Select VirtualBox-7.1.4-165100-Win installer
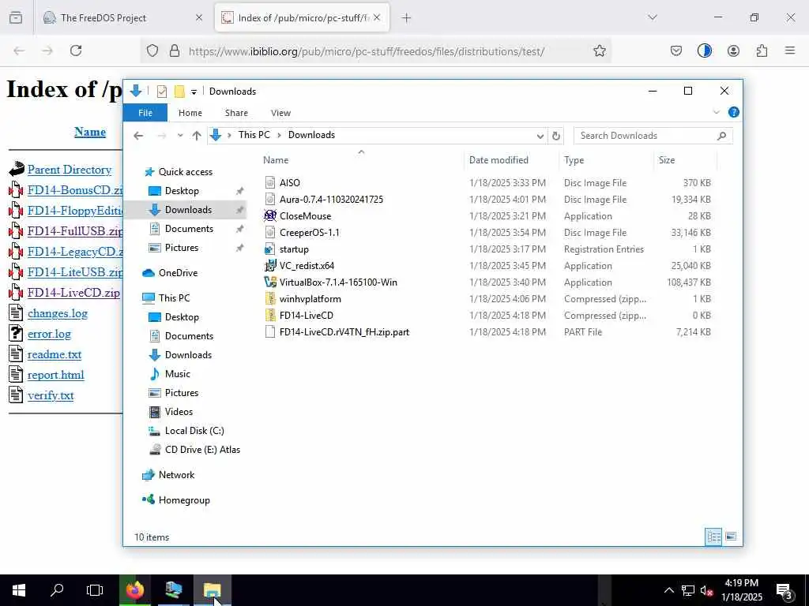Image resolution: width=809 pixels, height=606 pixels. (338, 282)
